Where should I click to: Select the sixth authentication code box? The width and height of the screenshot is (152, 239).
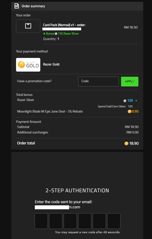coord(114,221)
